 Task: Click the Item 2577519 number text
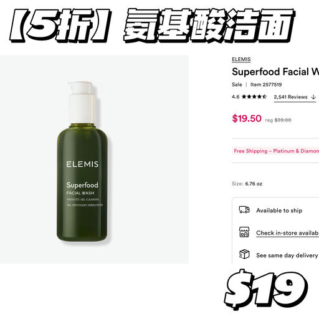click(266, 85)
